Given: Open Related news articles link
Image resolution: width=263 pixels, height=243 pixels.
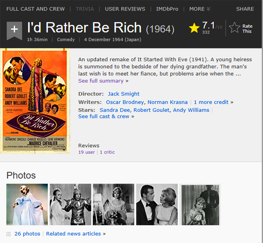Looking at the screenshot, I should click(76, 234).
